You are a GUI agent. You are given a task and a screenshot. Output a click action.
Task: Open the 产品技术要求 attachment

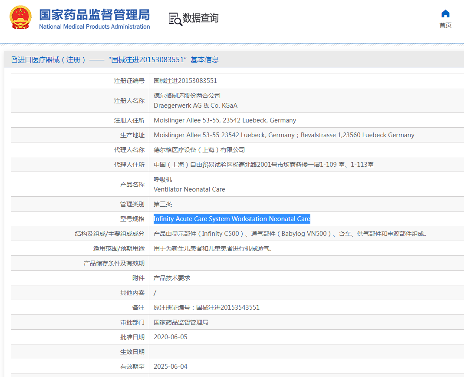click(x=172, y=278)
